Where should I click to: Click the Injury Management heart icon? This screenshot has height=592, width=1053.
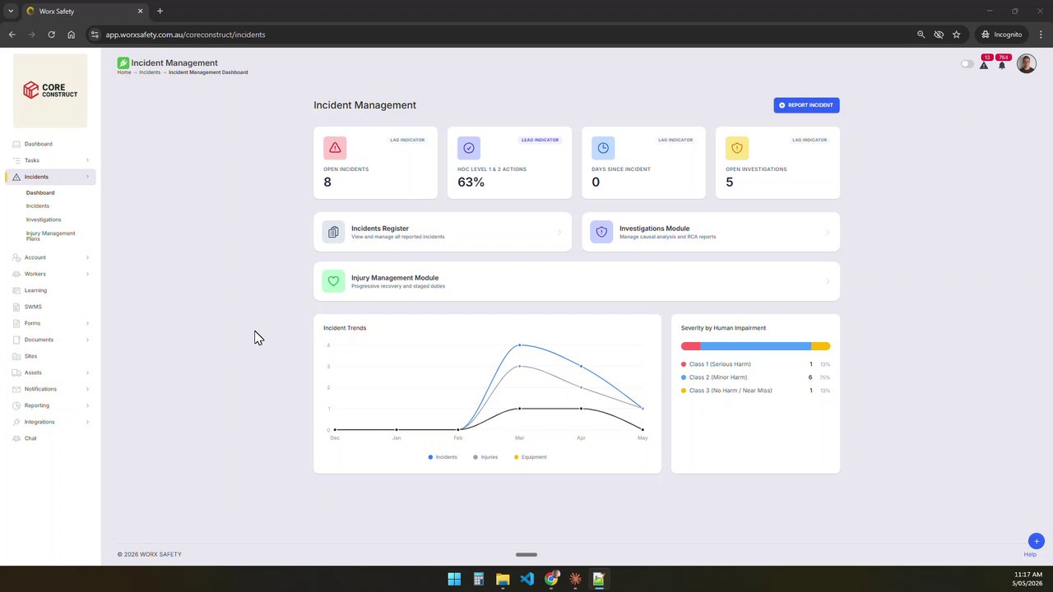(x=333, y=281)
